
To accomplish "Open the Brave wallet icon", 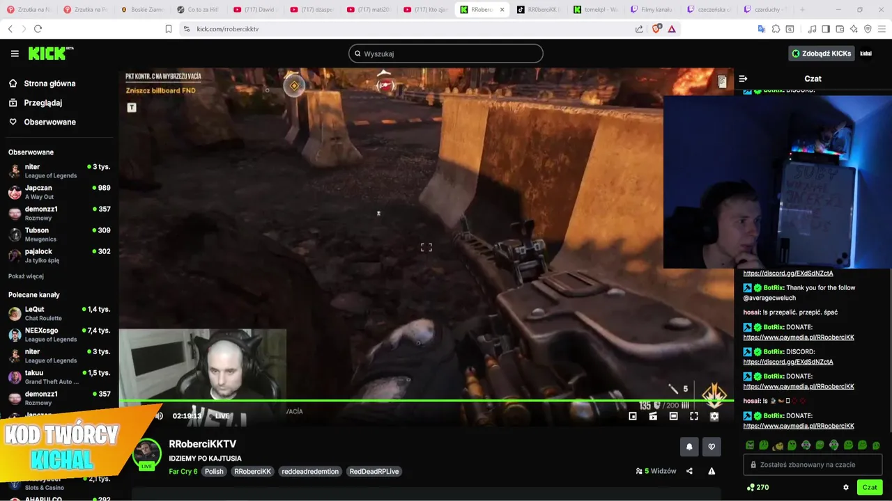I will coord(840,29).
